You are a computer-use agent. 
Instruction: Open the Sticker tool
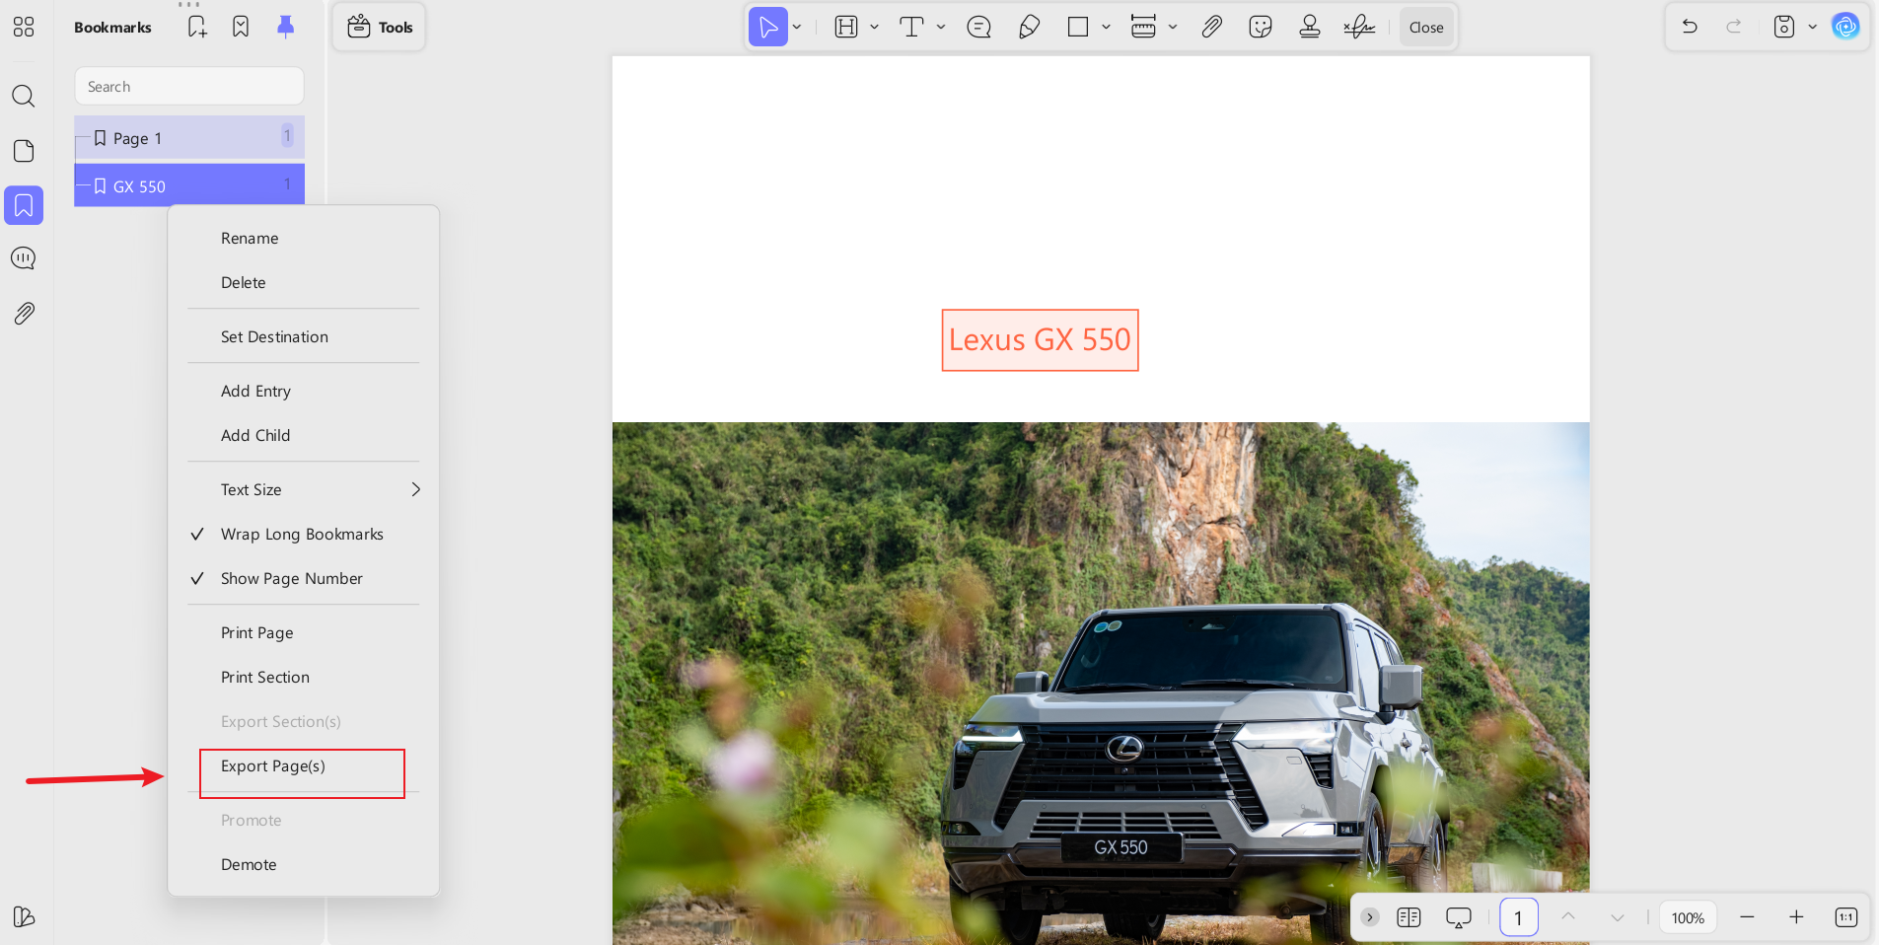(1260, 27)
